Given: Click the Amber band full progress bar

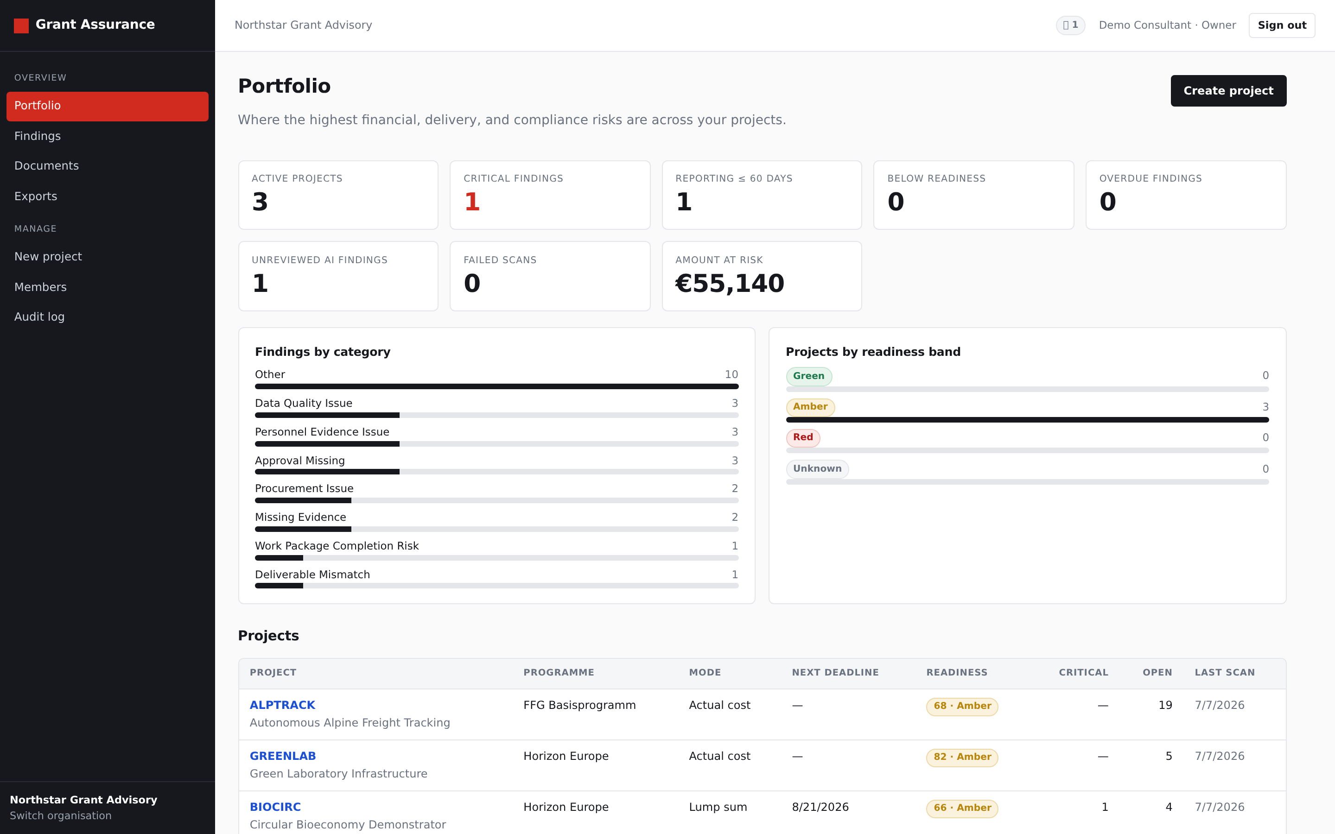Looking at the screenshot, I should 1027,420.
